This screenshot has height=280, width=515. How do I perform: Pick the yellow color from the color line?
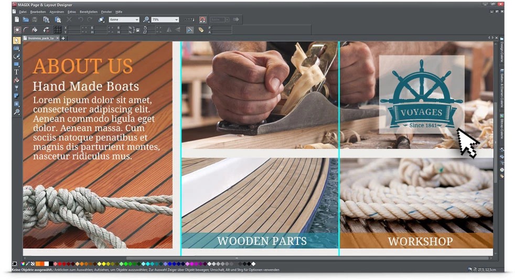click(104, 264)
